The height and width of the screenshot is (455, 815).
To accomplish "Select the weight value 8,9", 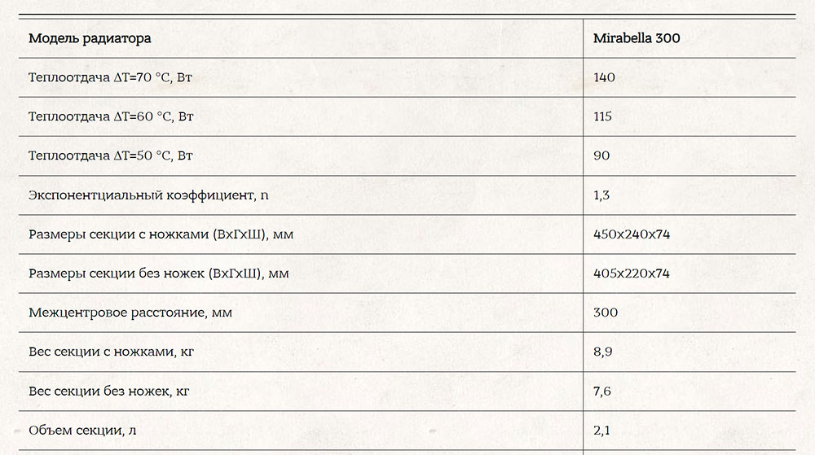I will pos(603,352).
